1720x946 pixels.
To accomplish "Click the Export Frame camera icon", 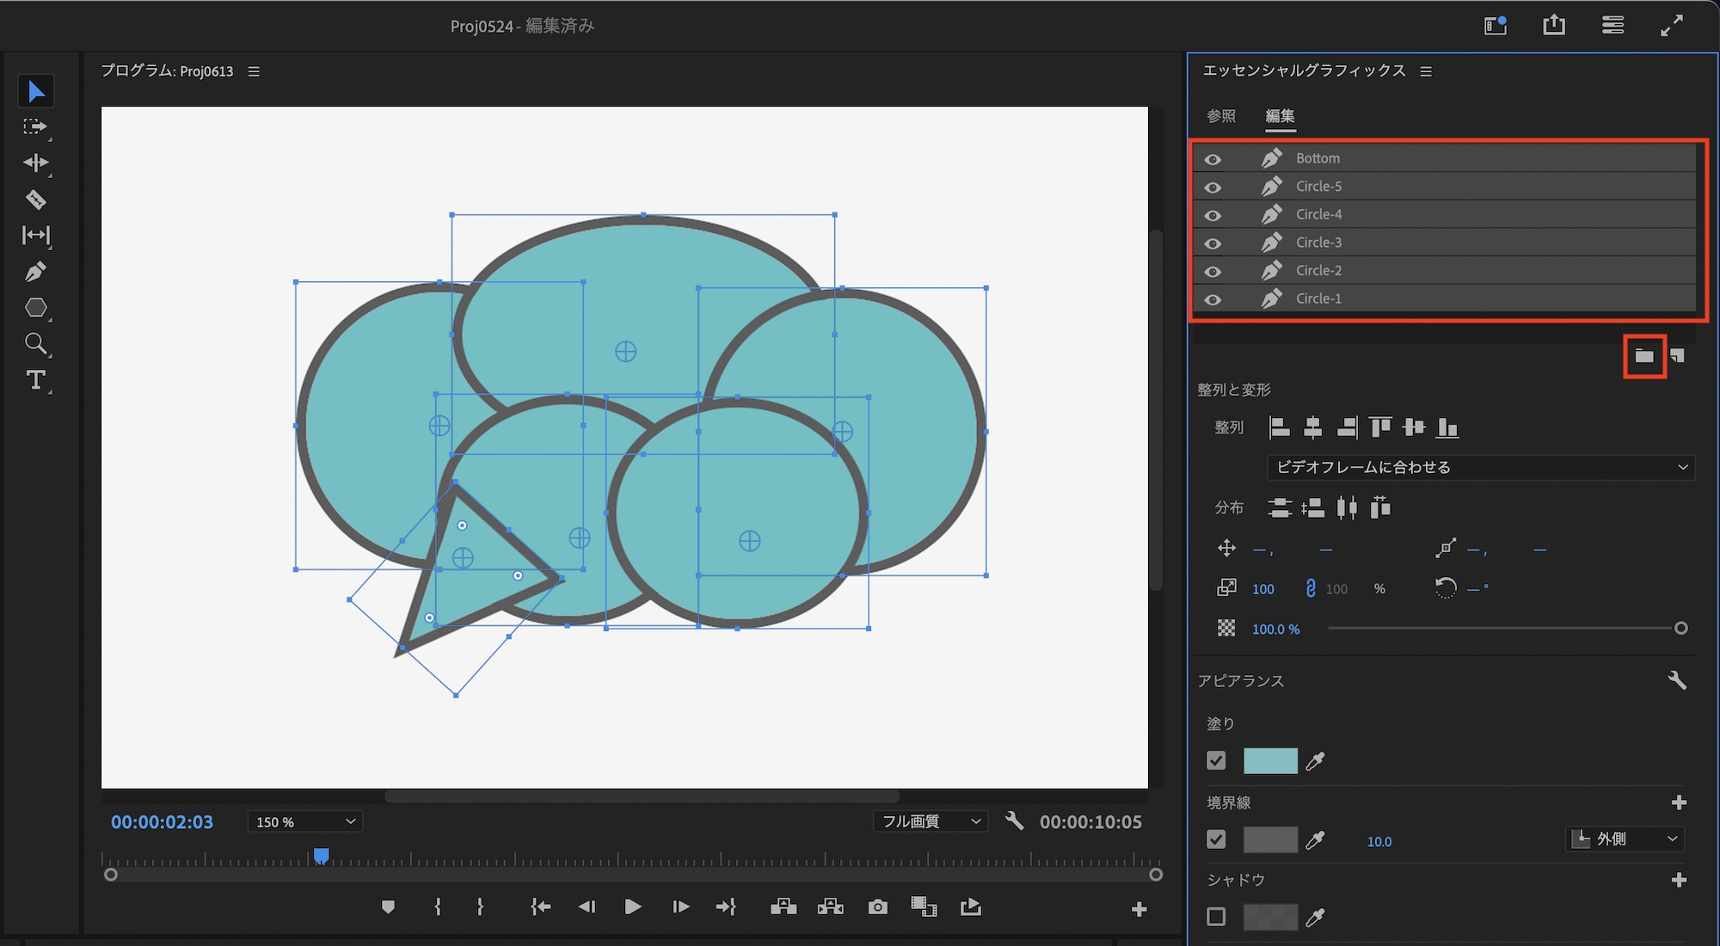I will click(877, 907).
